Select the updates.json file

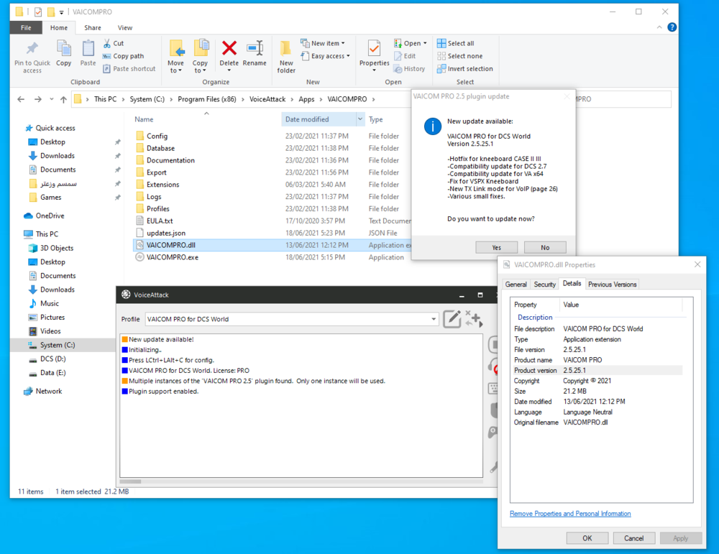166,233
